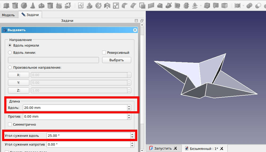The width and height of the screenshot is (266, 152).
Task: Click the Section tool icon
Action: [x=177, y=6]
